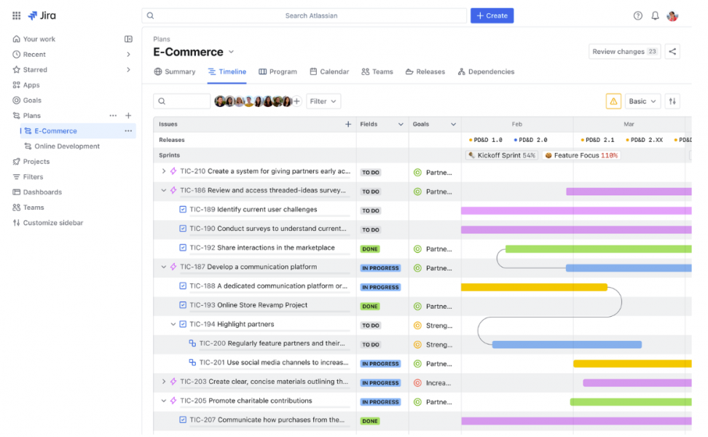Image resolution: width=708 pixels, height=437 pixels.
Task: Create a new plan with the plus icon
Action: [128, 115]
